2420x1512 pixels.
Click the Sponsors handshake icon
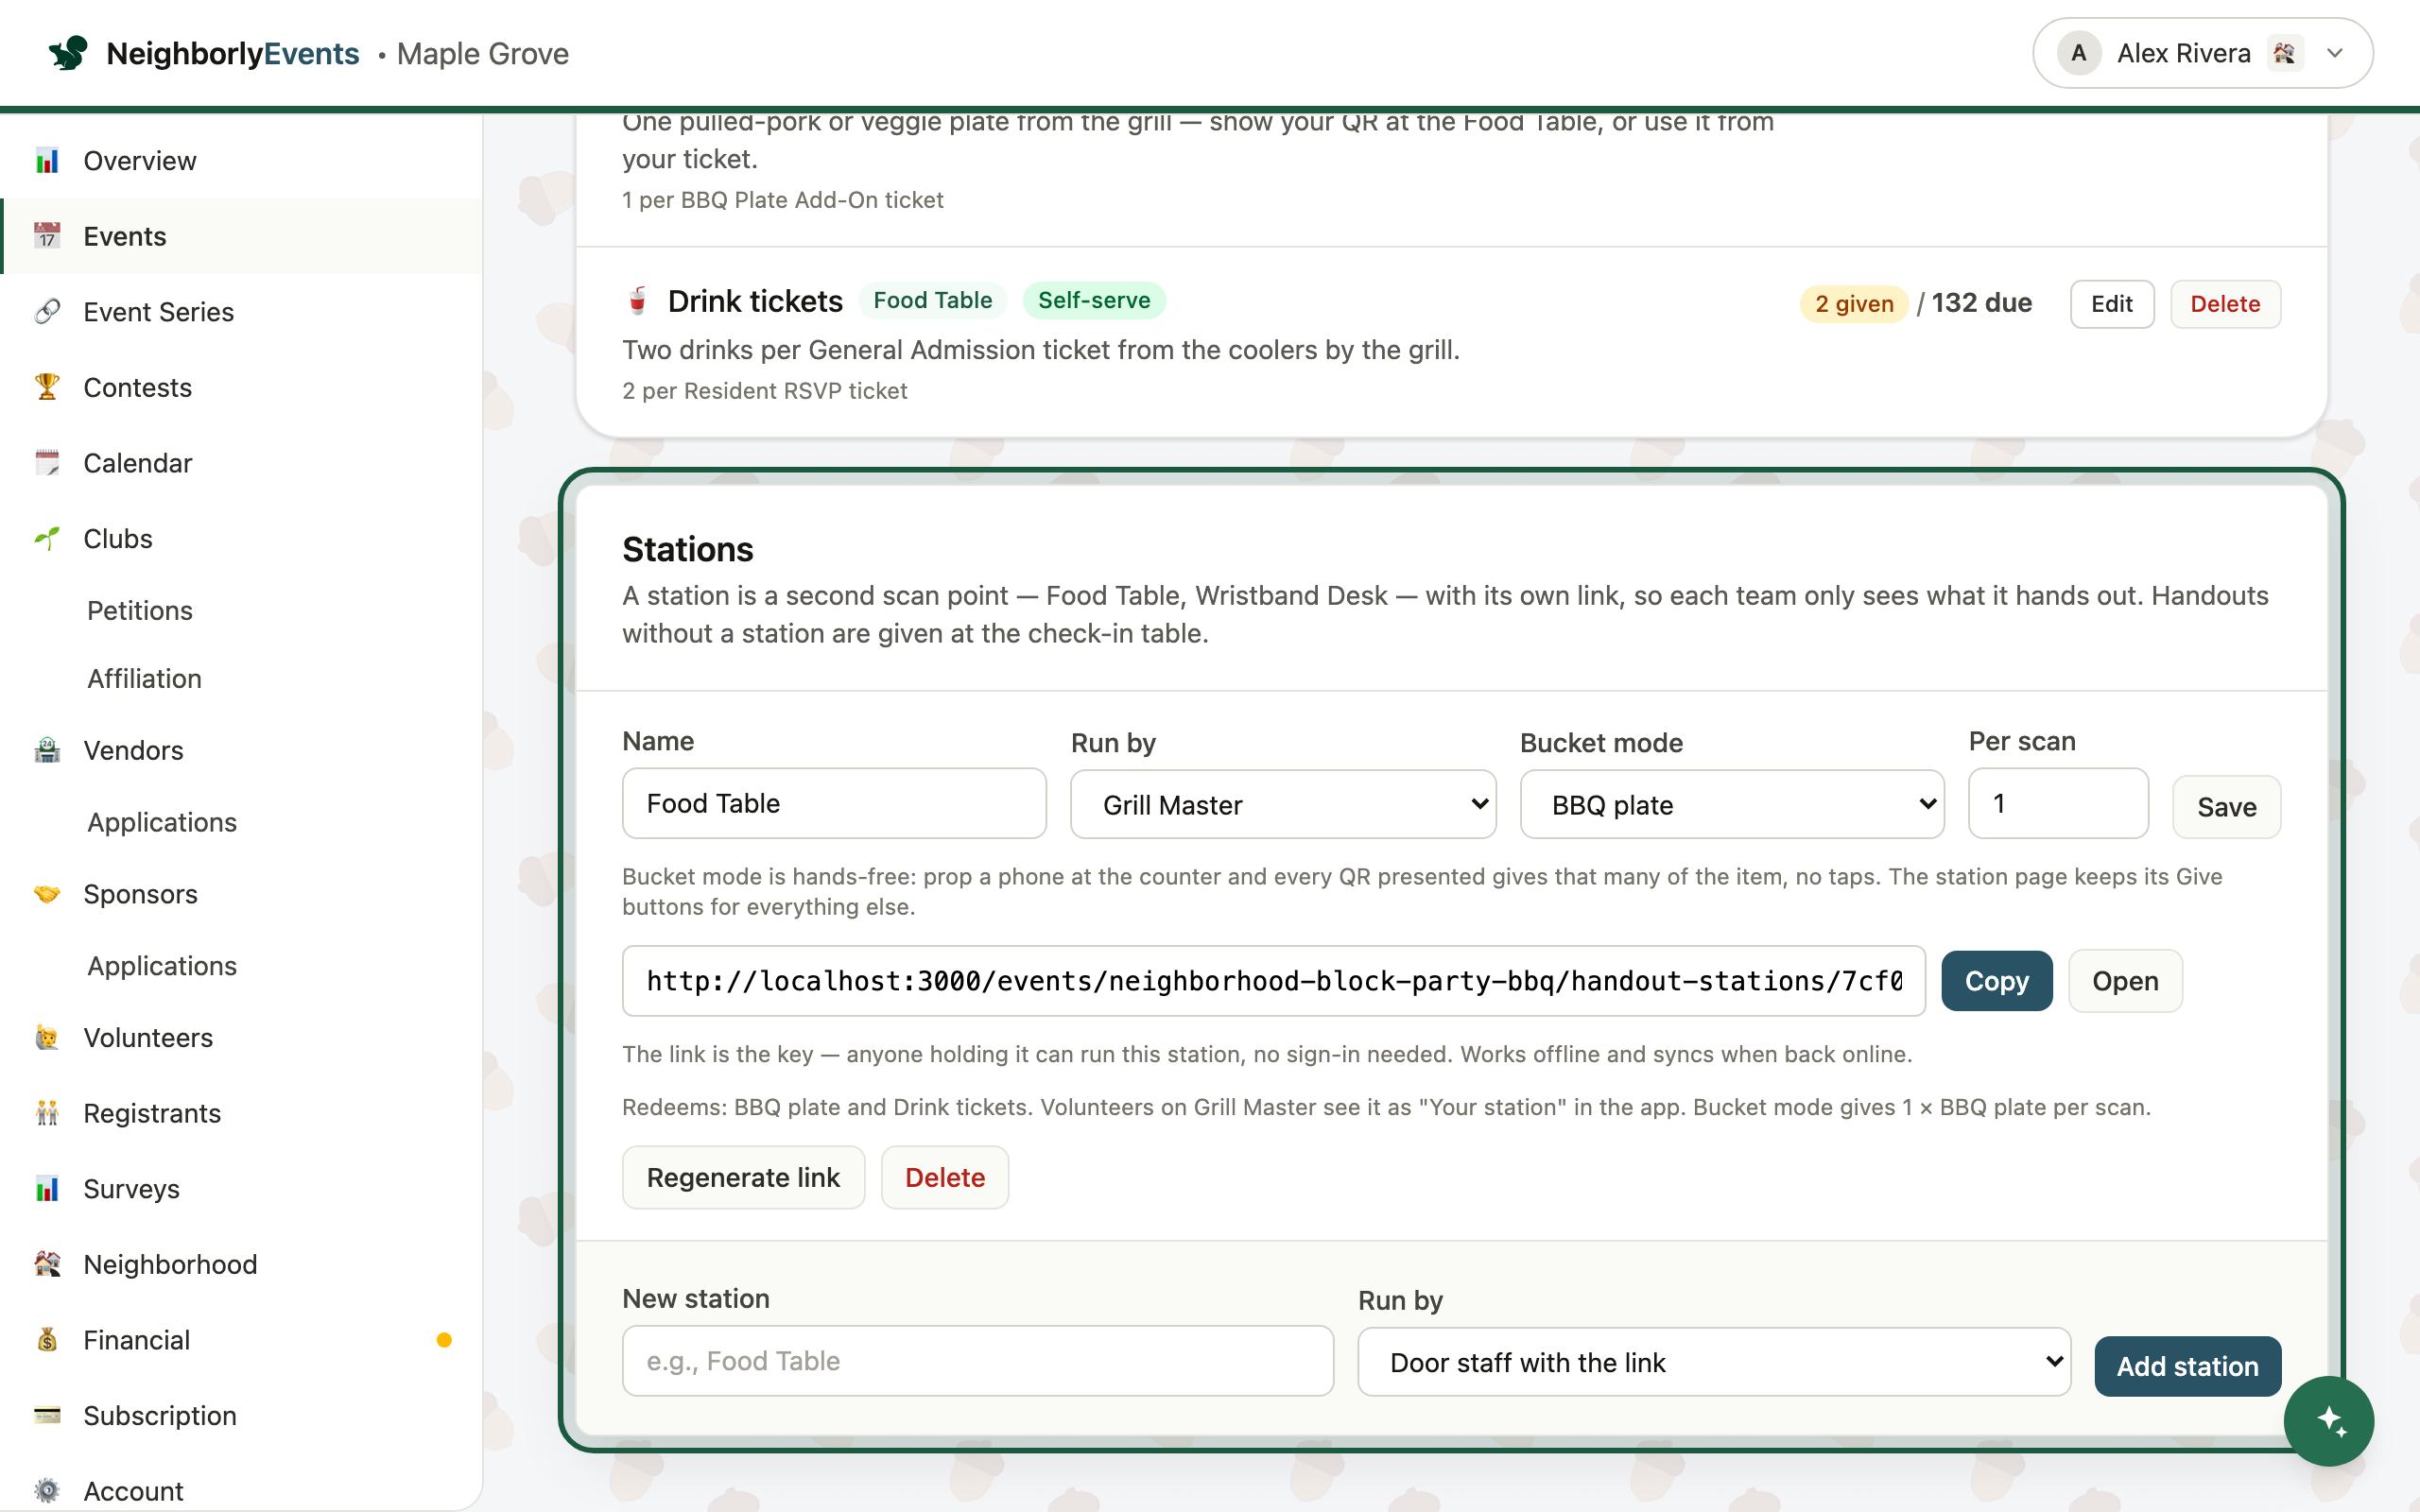pos(47,894)
